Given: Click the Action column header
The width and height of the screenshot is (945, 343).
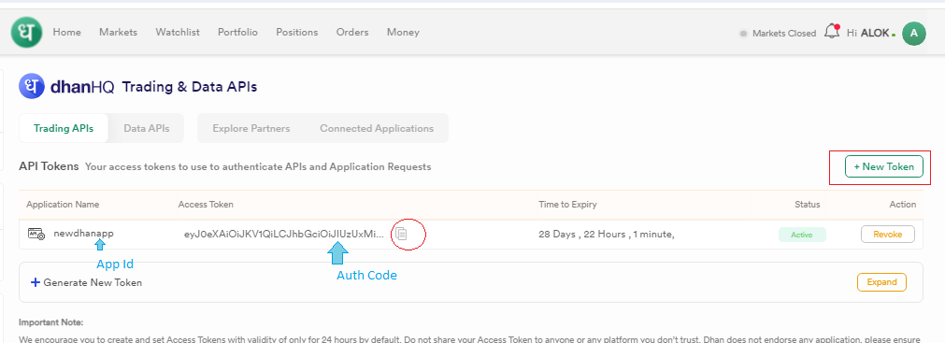Looking at the screenshot, I should click(x=903, y=205).
